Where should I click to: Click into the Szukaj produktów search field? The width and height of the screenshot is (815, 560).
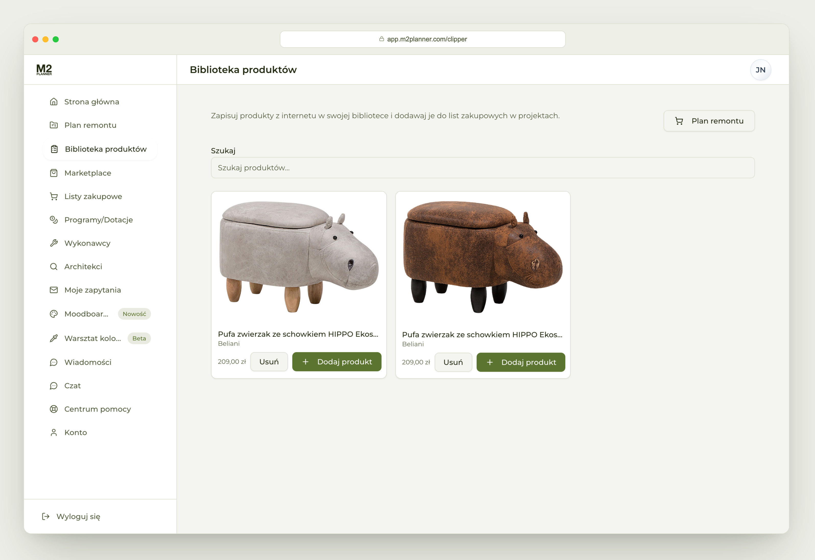tap(483, 168)
